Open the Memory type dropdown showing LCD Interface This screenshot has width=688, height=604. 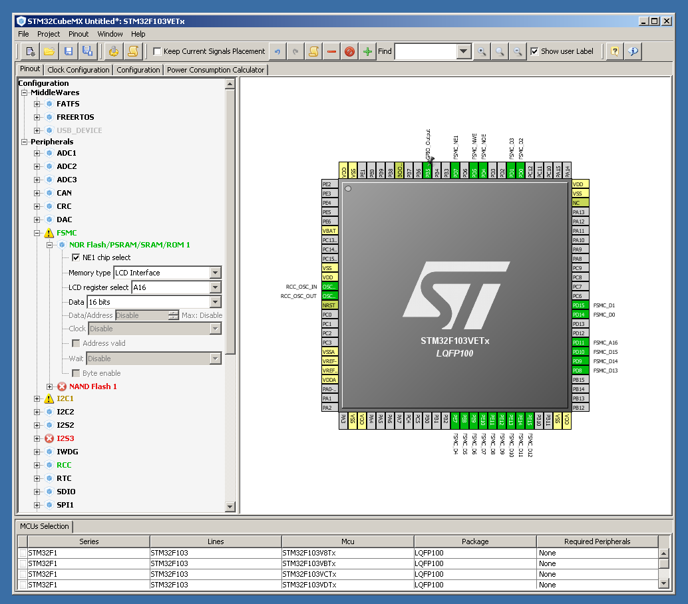click(x=214, y=272)
